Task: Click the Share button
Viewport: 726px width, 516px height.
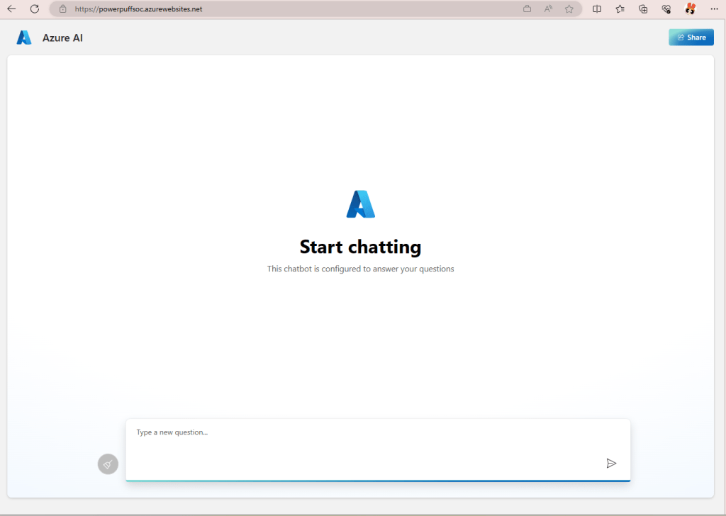Action: pos(691,38)
